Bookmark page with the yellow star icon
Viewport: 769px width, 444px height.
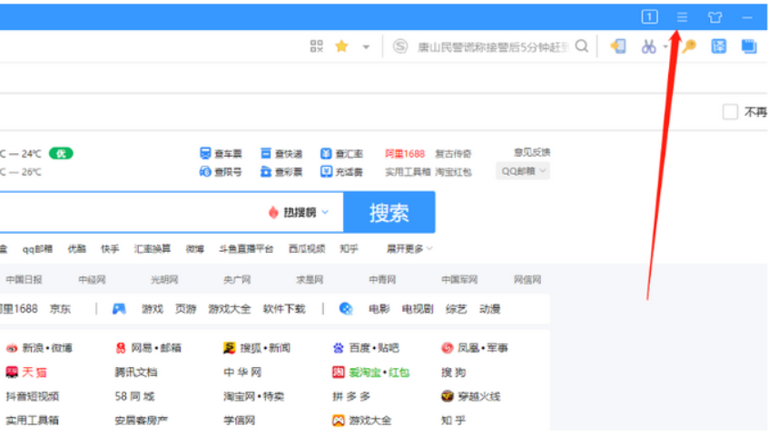point(341,46)
